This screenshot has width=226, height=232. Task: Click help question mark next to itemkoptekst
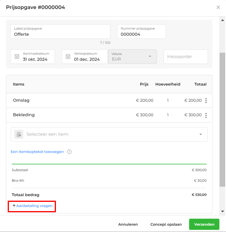(69, 152)
